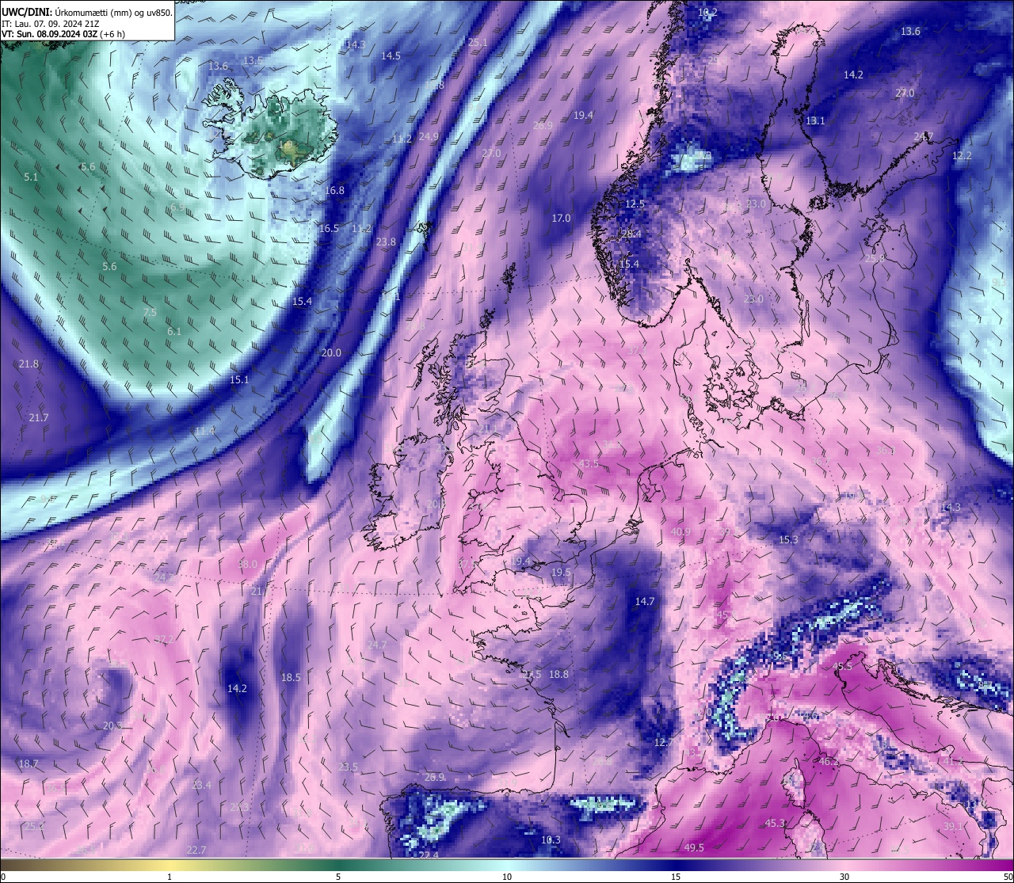The image size is (1014, 883).
Task: Click the 6.1 value in the green area
Action: [x=174, y=331]
